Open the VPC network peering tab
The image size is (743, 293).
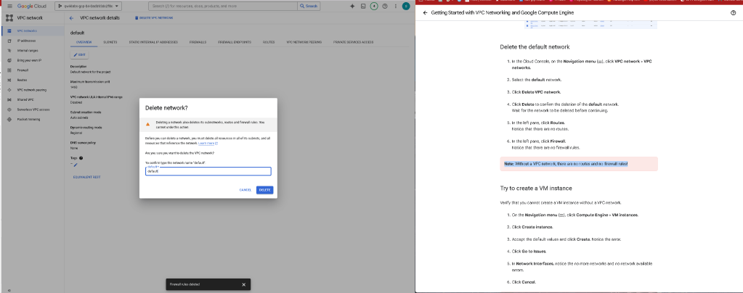point(304,42)
